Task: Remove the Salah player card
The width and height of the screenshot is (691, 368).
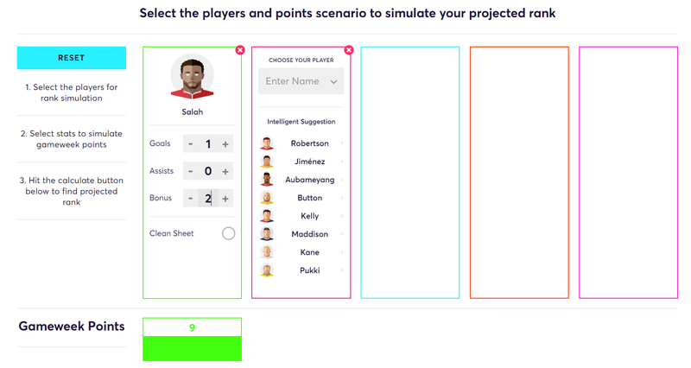Action: click(x=240, y=50)
